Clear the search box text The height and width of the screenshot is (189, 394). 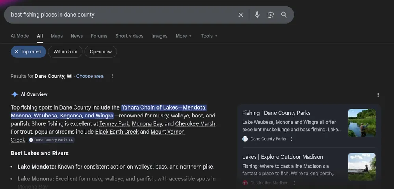(x=241, y=15)
